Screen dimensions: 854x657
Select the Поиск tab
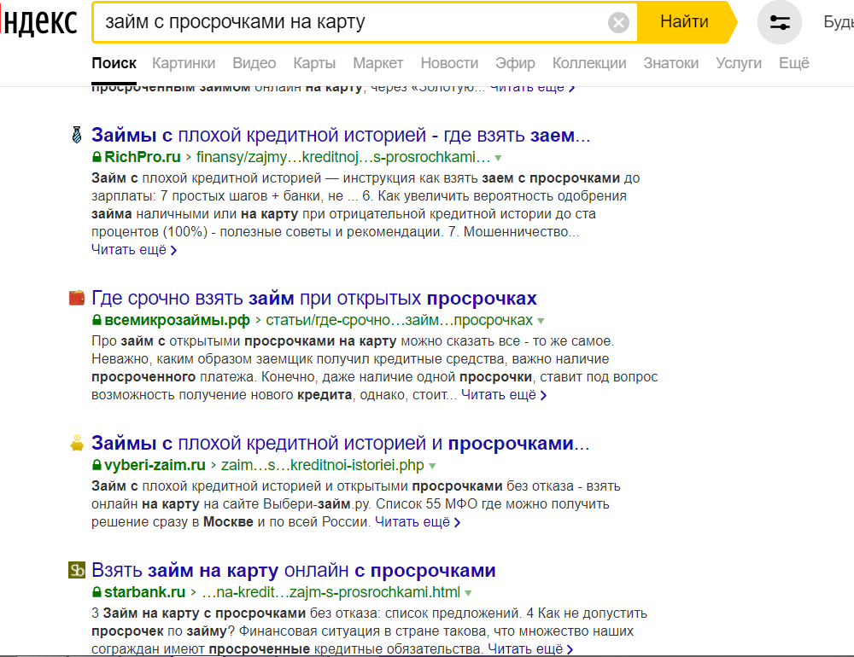[114, 63]
